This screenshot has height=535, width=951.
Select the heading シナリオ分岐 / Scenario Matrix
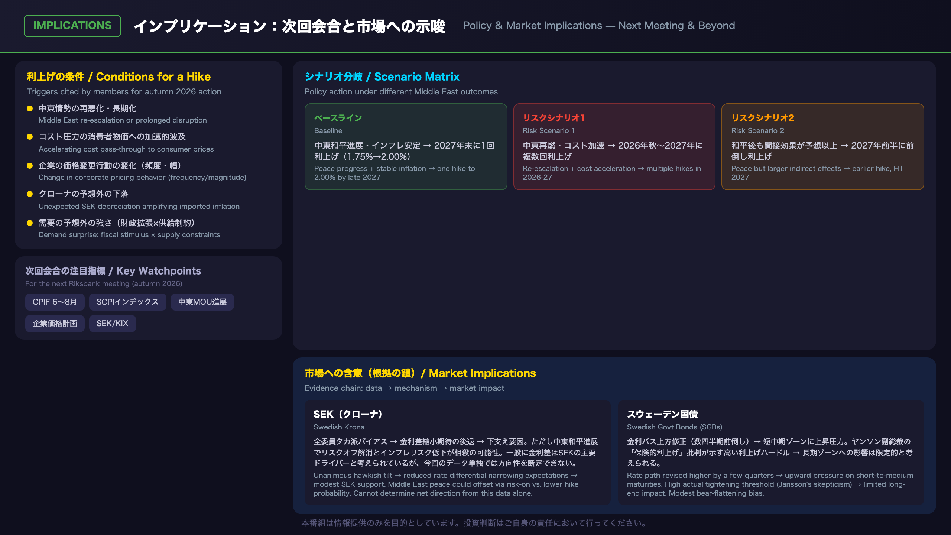tap(382, 77)
